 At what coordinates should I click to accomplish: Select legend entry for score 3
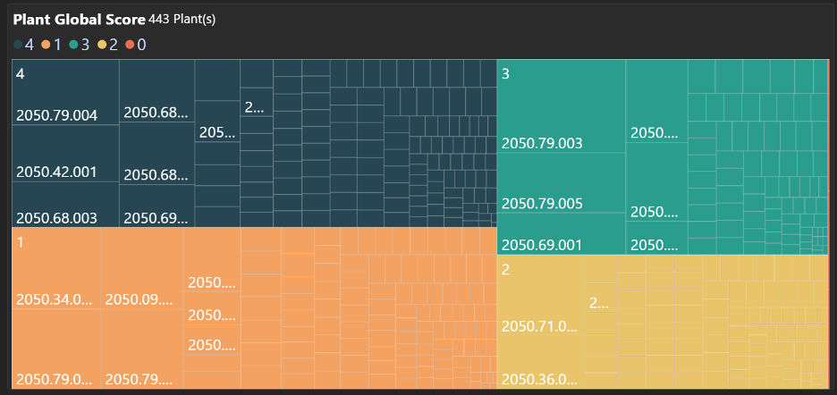[x=79, y=45]
